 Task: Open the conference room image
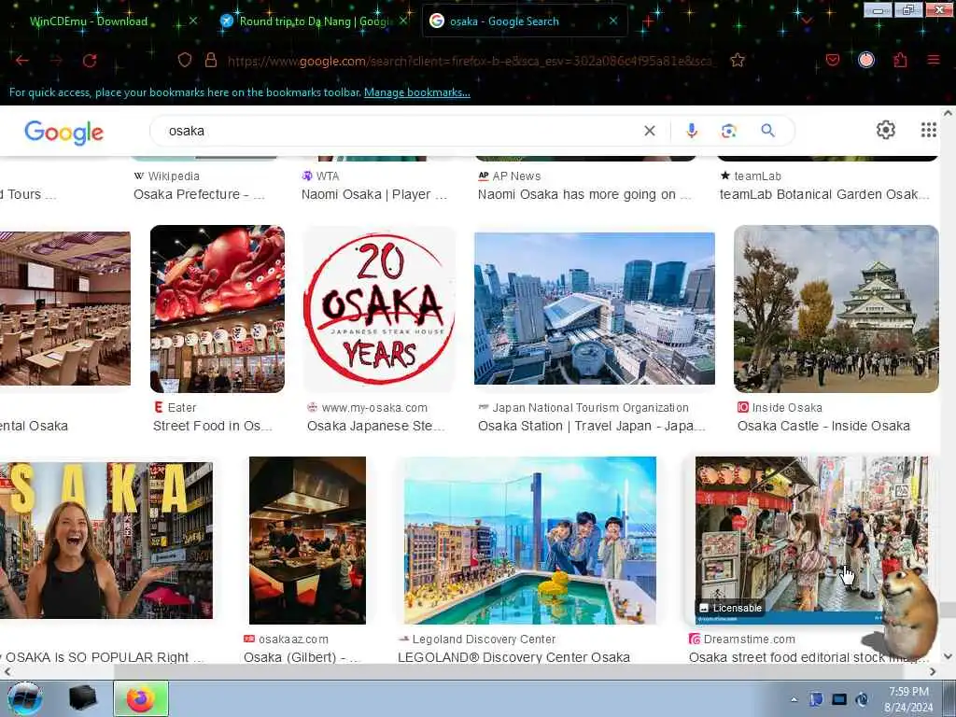tap(65, 308)
